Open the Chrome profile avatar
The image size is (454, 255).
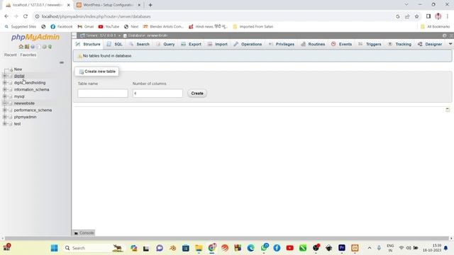pyautogui.click(x=438, y=16)
